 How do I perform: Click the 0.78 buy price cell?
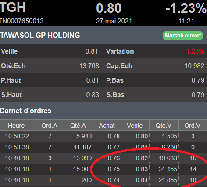pos(114,136)
